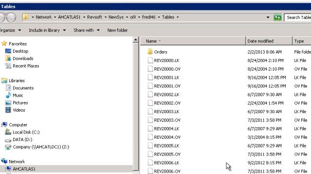311x174 pixels.
Task: Click file icon of REV20004.LK
Action: coord(150,129)
